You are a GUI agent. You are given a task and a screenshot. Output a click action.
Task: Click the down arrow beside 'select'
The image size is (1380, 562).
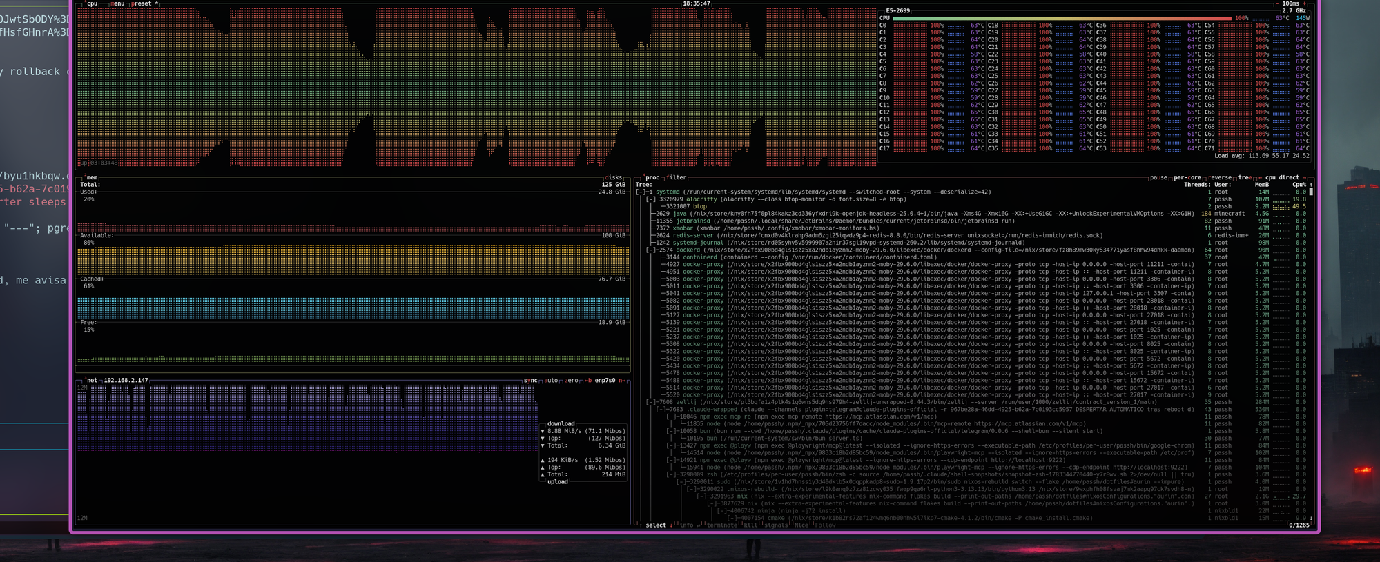click(671, 525)
